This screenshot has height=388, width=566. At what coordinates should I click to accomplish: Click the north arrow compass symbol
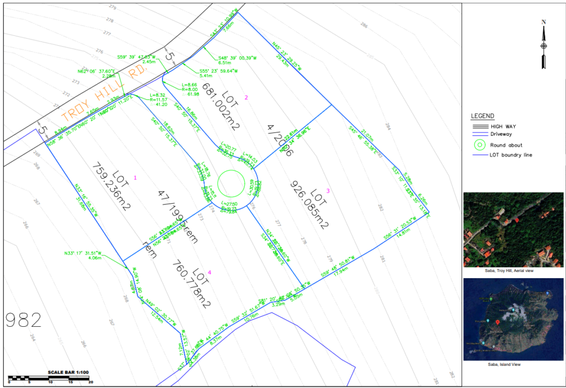[544, 44]
